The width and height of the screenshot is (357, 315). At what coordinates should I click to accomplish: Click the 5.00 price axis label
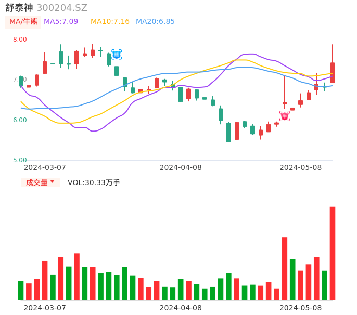tap(20, 160)
